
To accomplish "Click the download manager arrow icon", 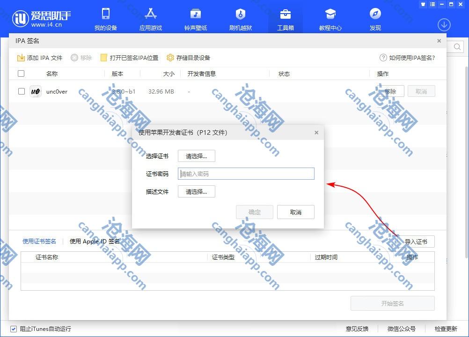I will click(x=444, y=25).
